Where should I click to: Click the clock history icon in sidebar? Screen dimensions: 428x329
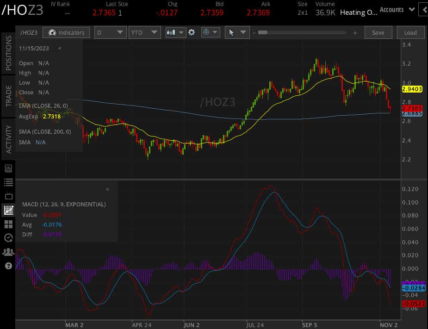click(8, 238)
